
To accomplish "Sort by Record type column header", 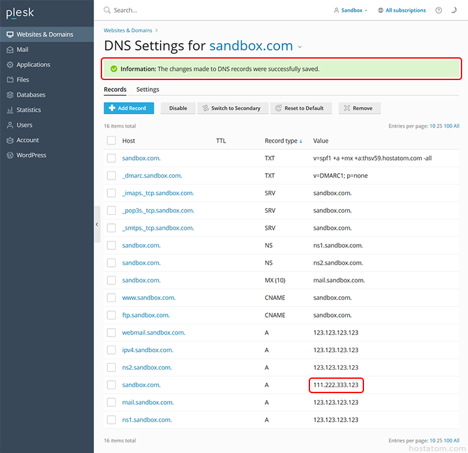I will 283,141.
